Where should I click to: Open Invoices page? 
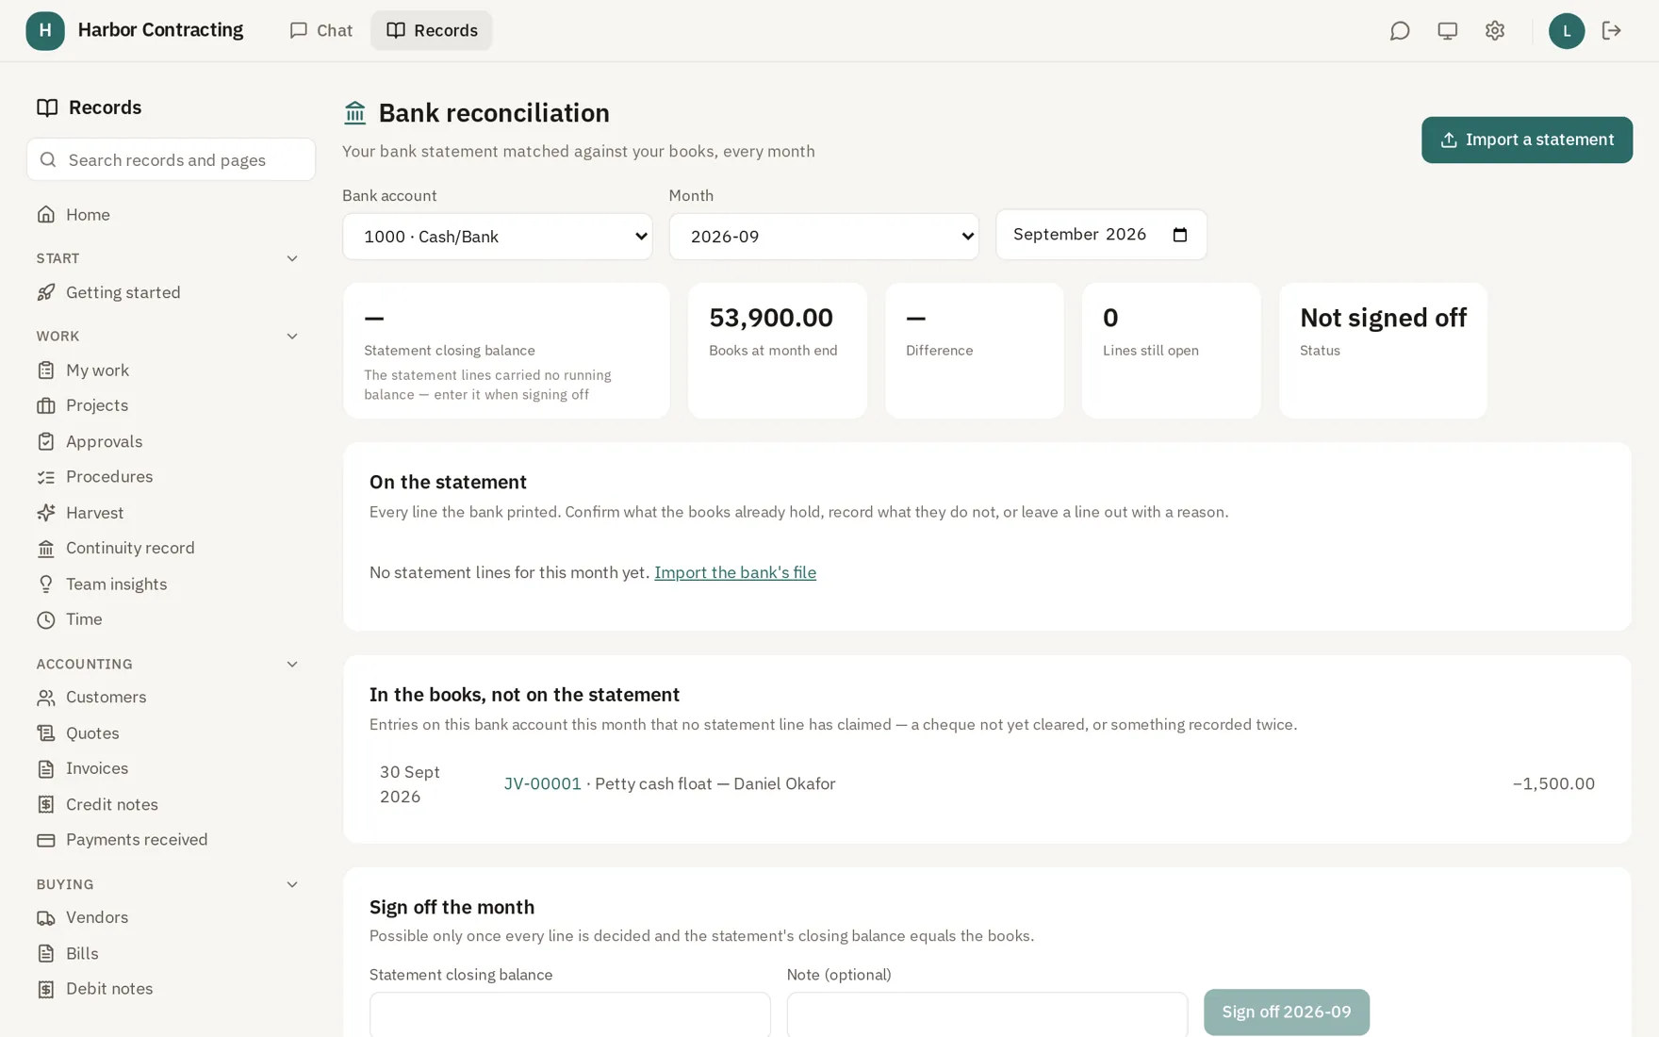pyautogui.click(x=171, y=768)
